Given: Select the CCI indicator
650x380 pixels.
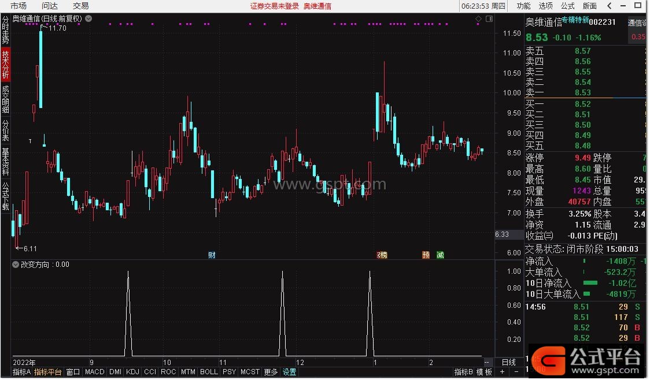Looking at the screenshot, I should (x=150, y=372).
